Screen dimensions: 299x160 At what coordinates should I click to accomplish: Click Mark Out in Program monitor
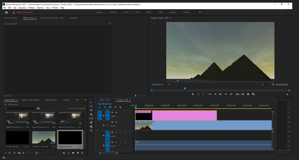[x=203, y=94]
